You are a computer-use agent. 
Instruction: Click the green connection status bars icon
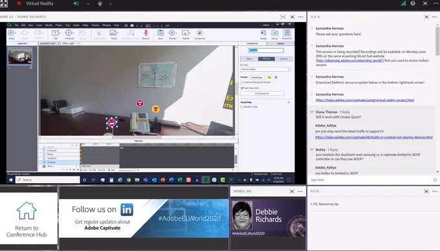pyautogui.click(x=403, y=3)
